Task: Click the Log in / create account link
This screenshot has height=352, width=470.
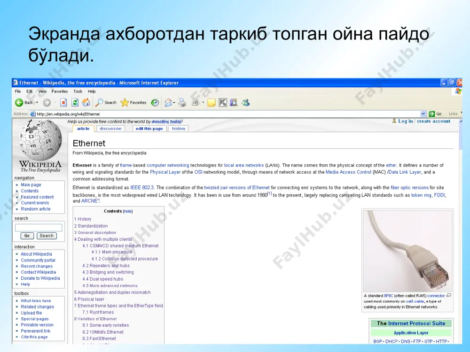Action: coord(424,121)
